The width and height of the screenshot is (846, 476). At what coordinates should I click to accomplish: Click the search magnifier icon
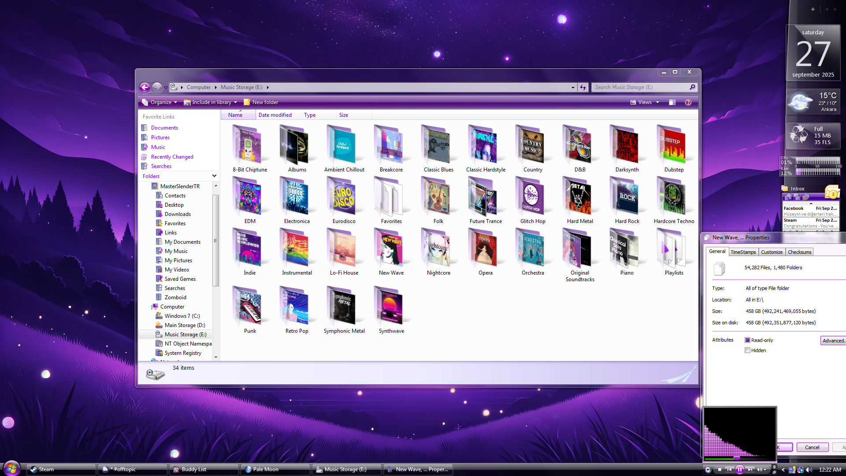coord(692,87)
